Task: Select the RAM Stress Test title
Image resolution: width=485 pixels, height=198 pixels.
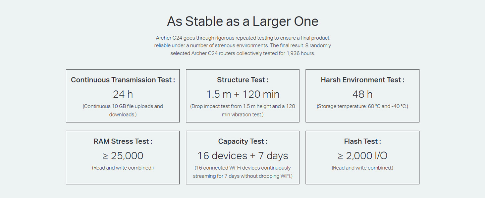Action: [123, 141]
